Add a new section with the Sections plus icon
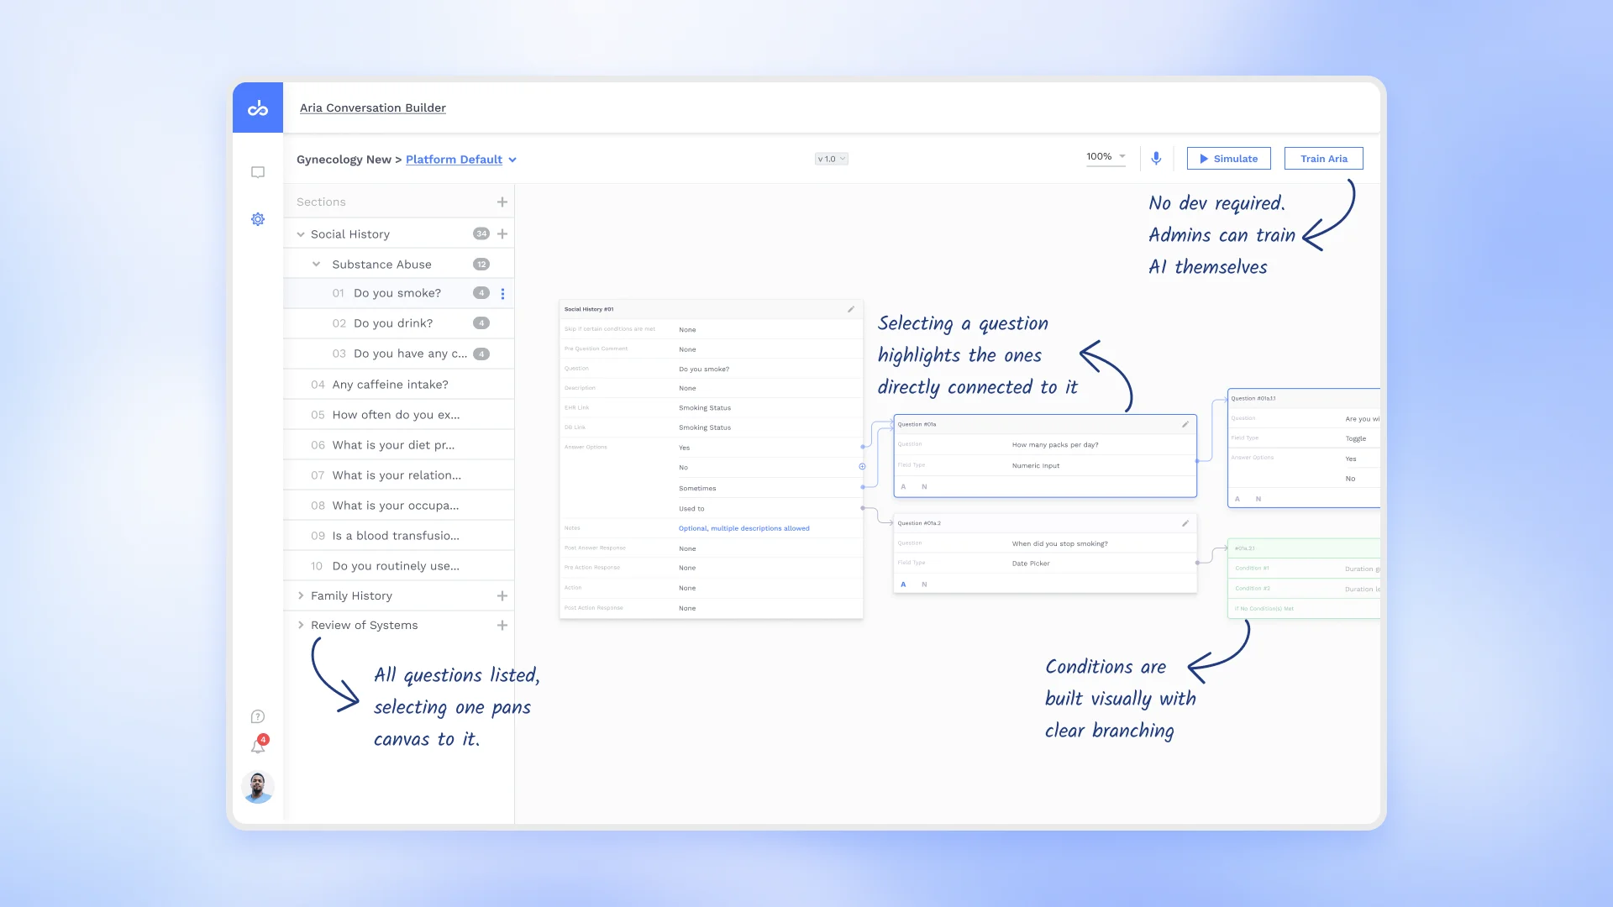 pyautogui.click(x=502, y=202)
